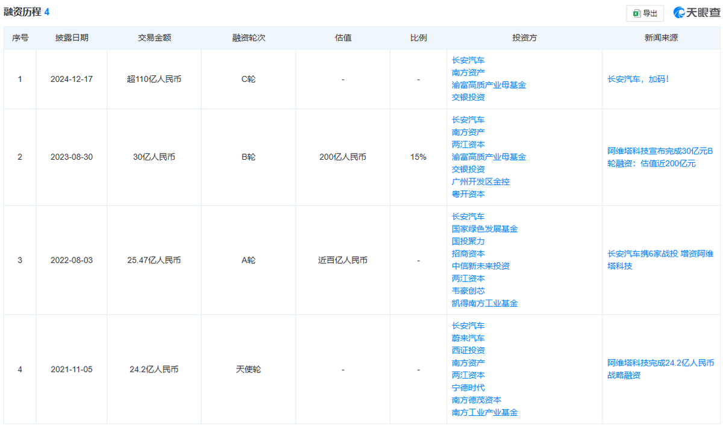Select the amount 超110亿人民币

coord(154,79)
